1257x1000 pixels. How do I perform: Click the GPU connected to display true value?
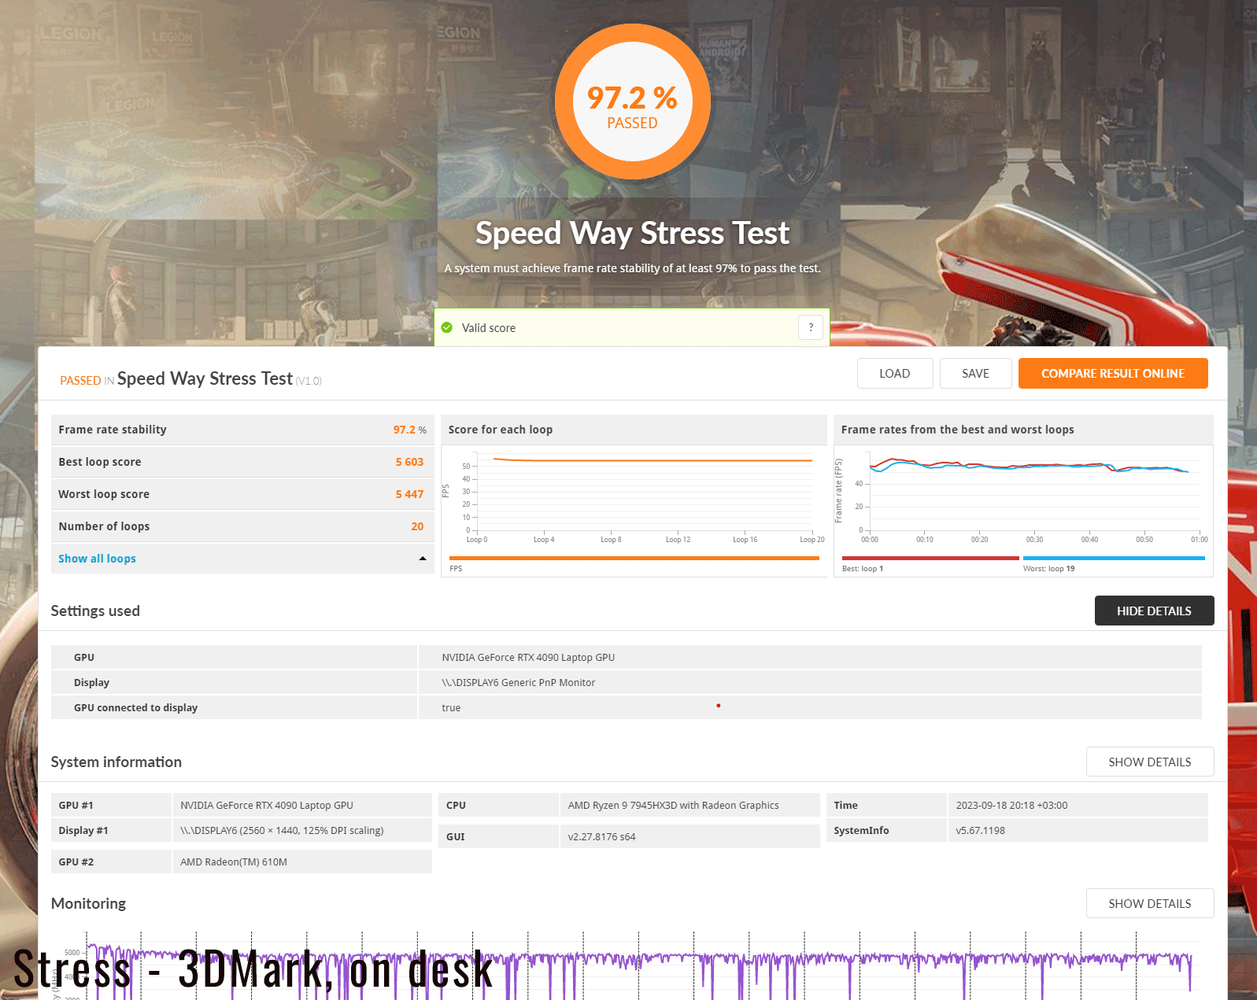pyautogui.click(x=451, y=708)
